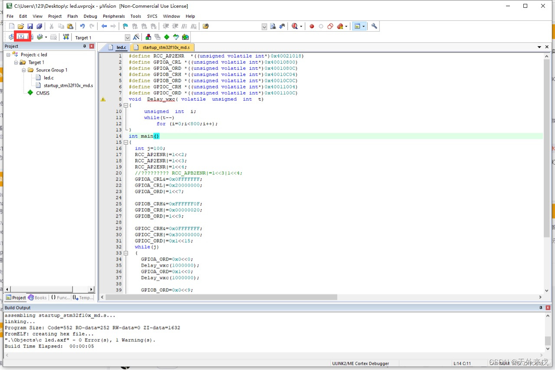Select startup_stm32f10x_md.s in project tree
The width and height of the screenshot is (555, 370).
tap(68, 85)
